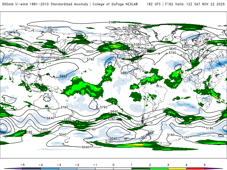Click the "College of DuPage NEXLAB" credit
Screen dimensions: 227x170
(x=115, y=4)
